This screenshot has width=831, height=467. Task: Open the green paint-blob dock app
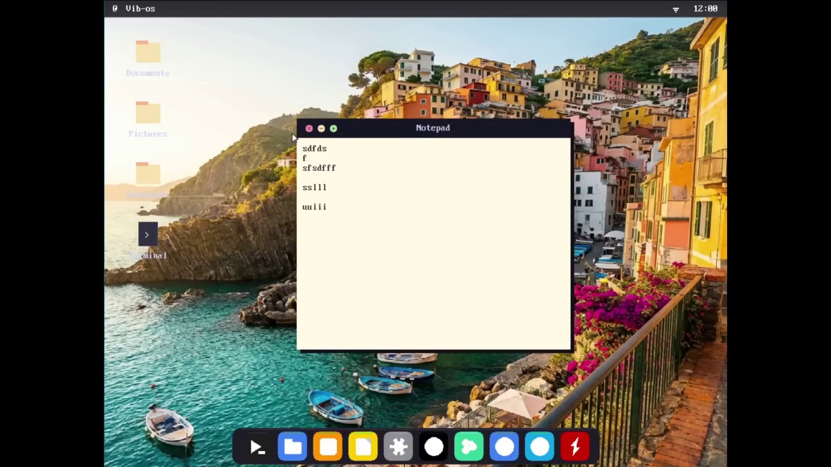[x=469, y=447]
